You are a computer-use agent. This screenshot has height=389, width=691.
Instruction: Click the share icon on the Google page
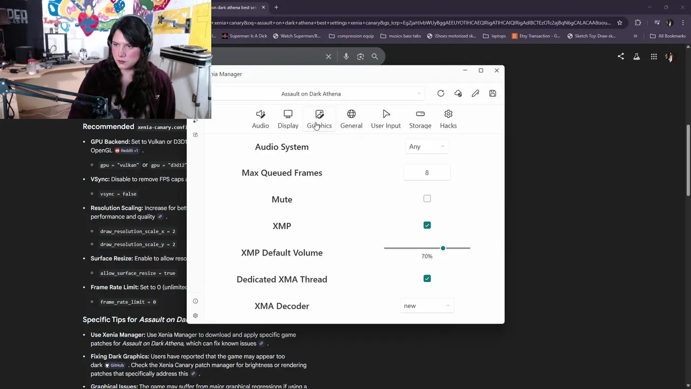(x=621, y=56)
